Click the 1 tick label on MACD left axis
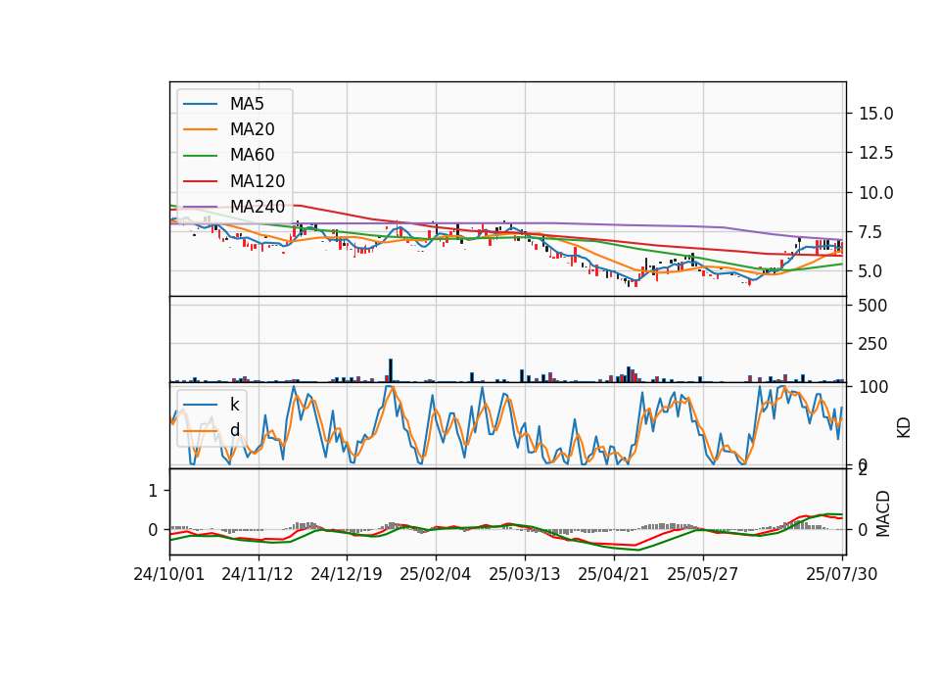 (153, 491)
